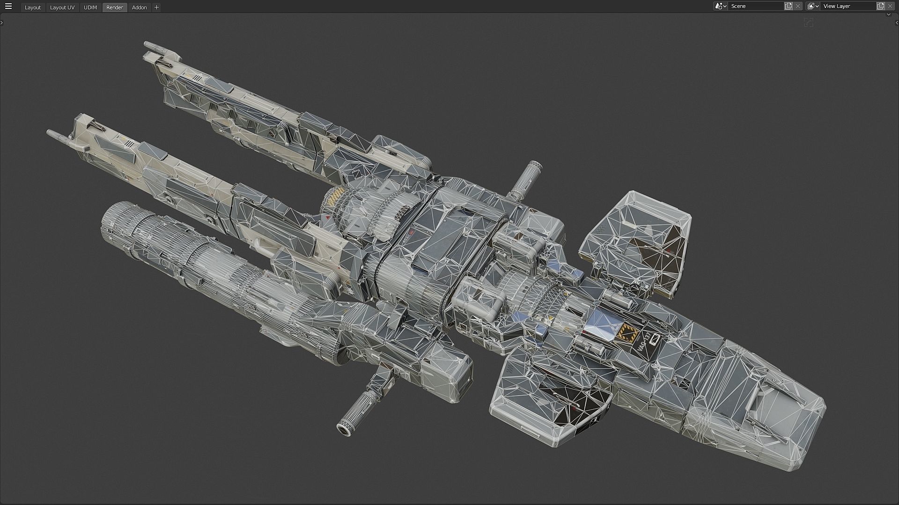Viewport: 899px width, 505px height.
Task: Expand the toolbar arrow at viewport left edge
Action: coord(2,22)
